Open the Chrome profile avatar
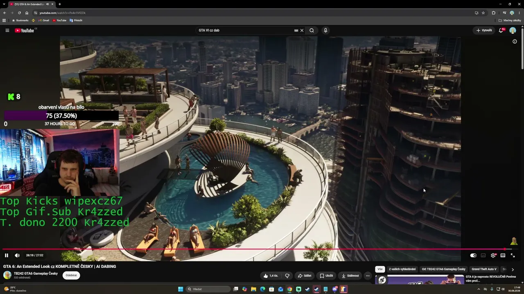The image size is (524, 294). 512,13
